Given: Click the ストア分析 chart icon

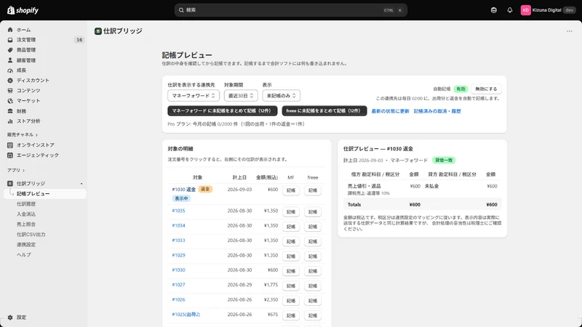Looking at the screenshot, I should click(x=10, y=121).
